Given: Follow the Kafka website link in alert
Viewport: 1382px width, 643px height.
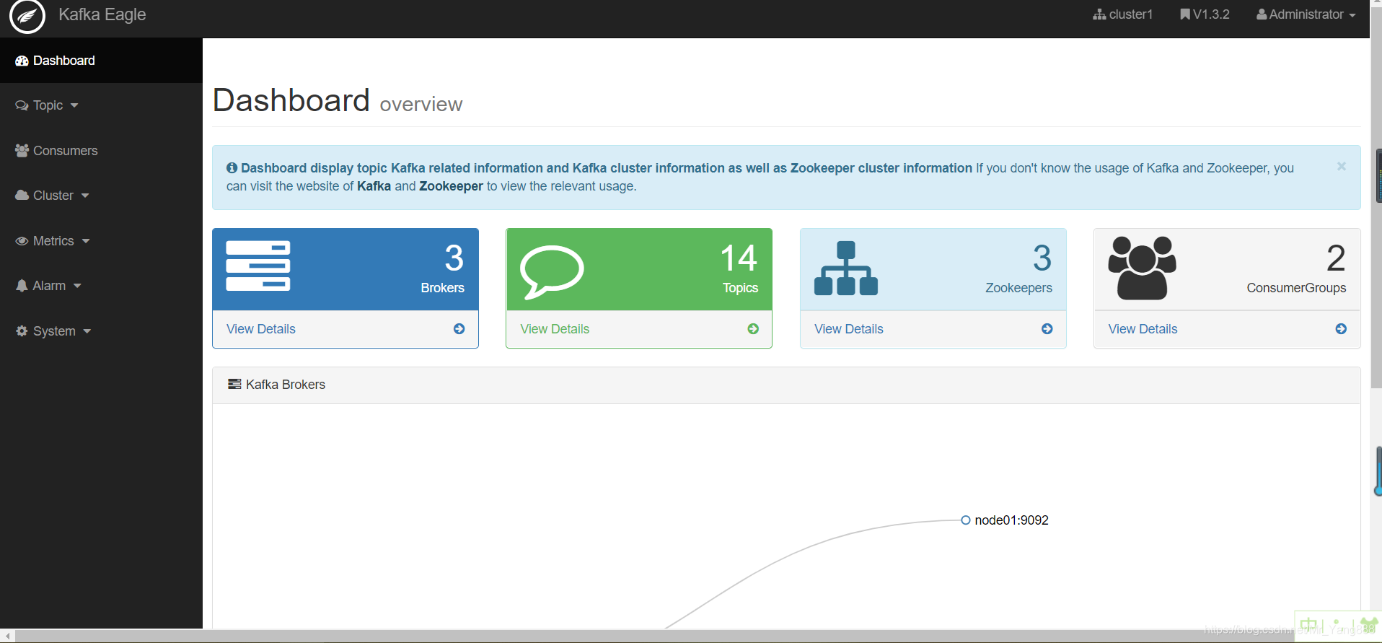Looking at the screenshot, I should pyautogui.click(x=374, y=186).
